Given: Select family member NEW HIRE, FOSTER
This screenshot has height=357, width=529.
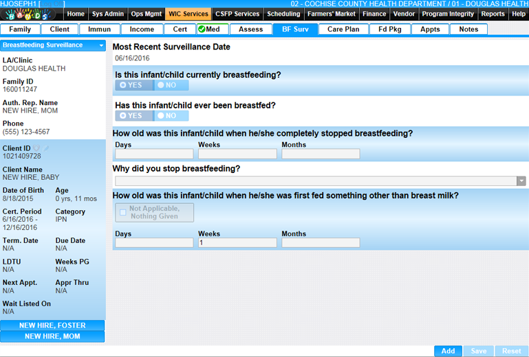Looking at the screenshot, I should (x=52, y=325).
